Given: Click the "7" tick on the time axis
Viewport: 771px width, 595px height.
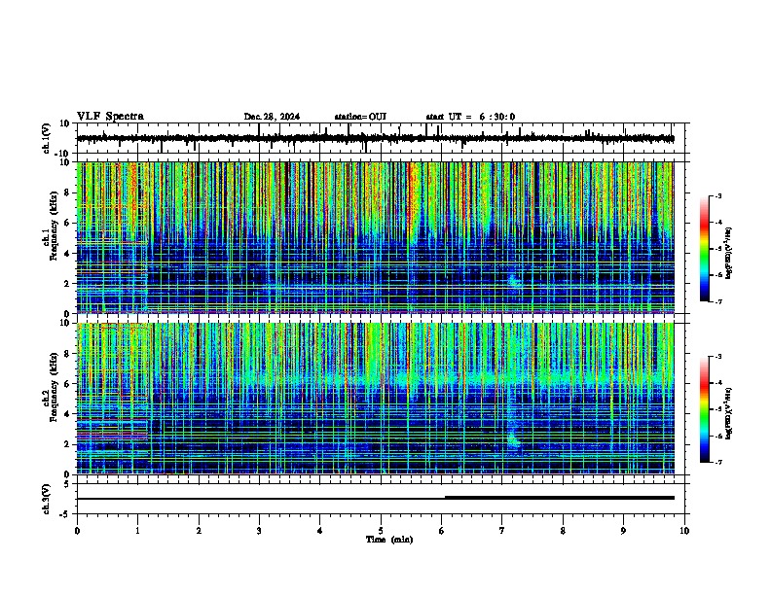Looking at the screenshot, I should pyautogui.click(x=502, y=531).
